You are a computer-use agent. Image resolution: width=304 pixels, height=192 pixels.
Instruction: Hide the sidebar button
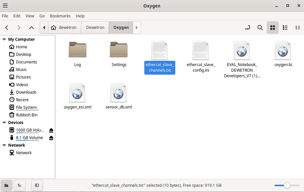pyautogui.click(x=37, y=186)
